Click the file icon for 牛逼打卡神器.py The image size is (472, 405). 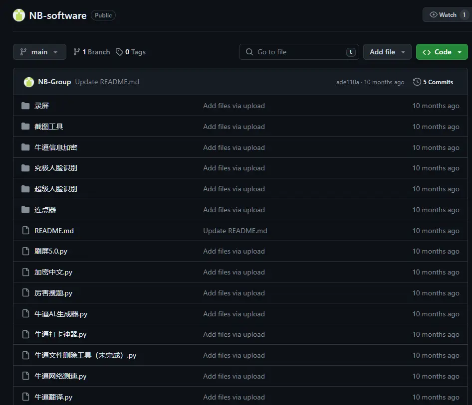coord(26,334)
